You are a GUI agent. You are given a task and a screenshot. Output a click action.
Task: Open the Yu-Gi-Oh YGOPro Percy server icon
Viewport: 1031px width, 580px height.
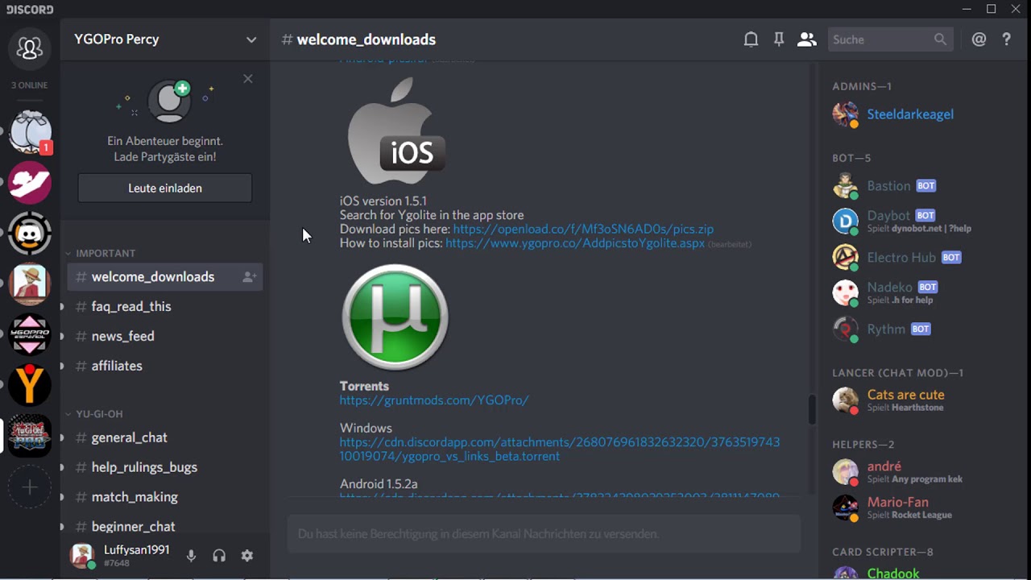[30, 437]
